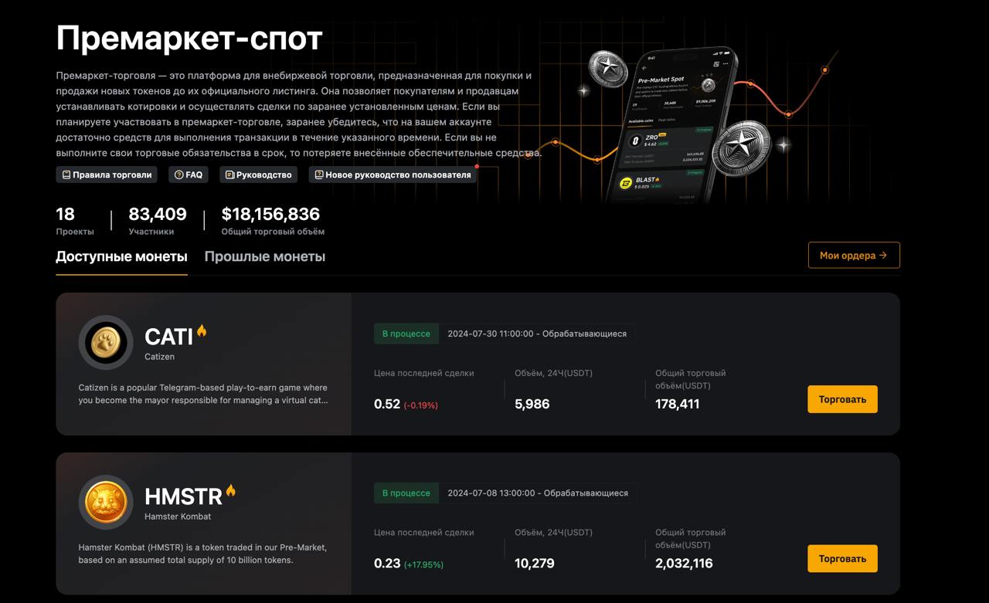The width and height of the screenshot is (989, 603).
Task: Click the HMSTR token title
Action: pyautogui.click(x=183, y=496)
